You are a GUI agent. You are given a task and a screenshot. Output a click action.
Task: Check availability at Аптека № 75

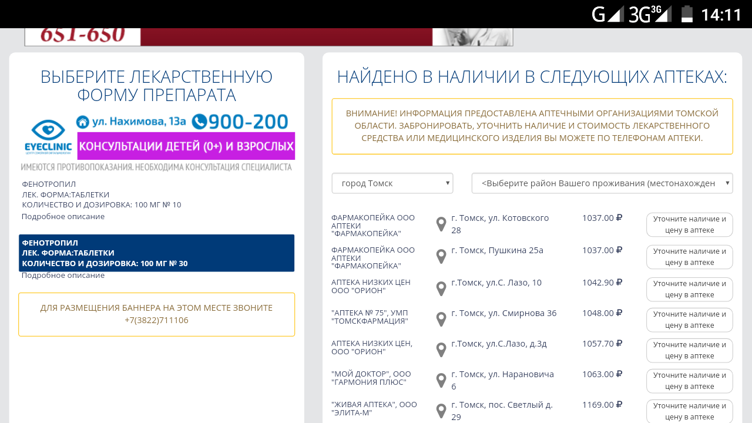tap(690, 320)
